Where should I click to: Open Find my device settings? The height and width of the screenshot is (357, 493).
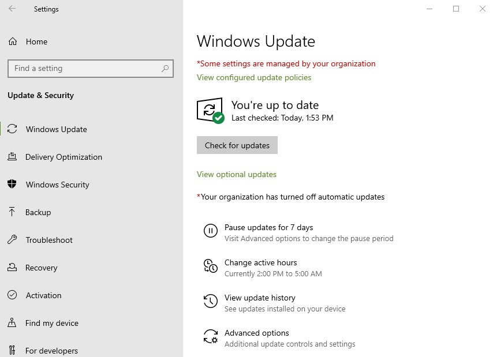[52, 323]
